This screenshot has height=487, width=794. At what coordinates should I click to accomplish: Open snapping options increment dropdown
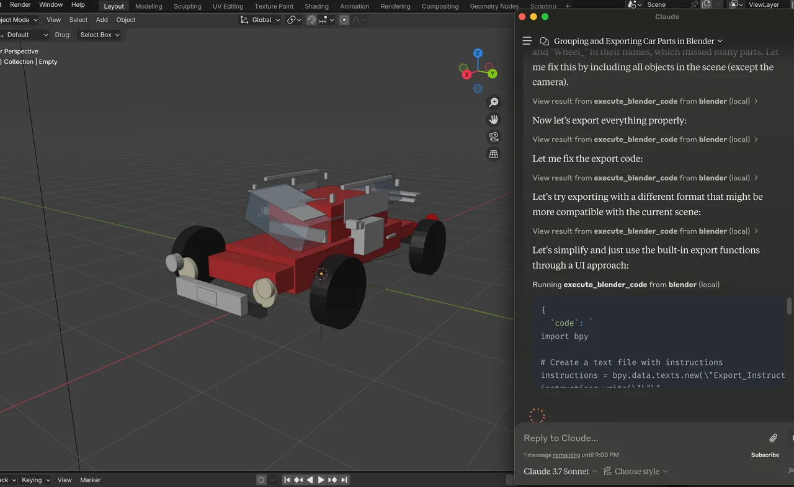click(326, 20)
